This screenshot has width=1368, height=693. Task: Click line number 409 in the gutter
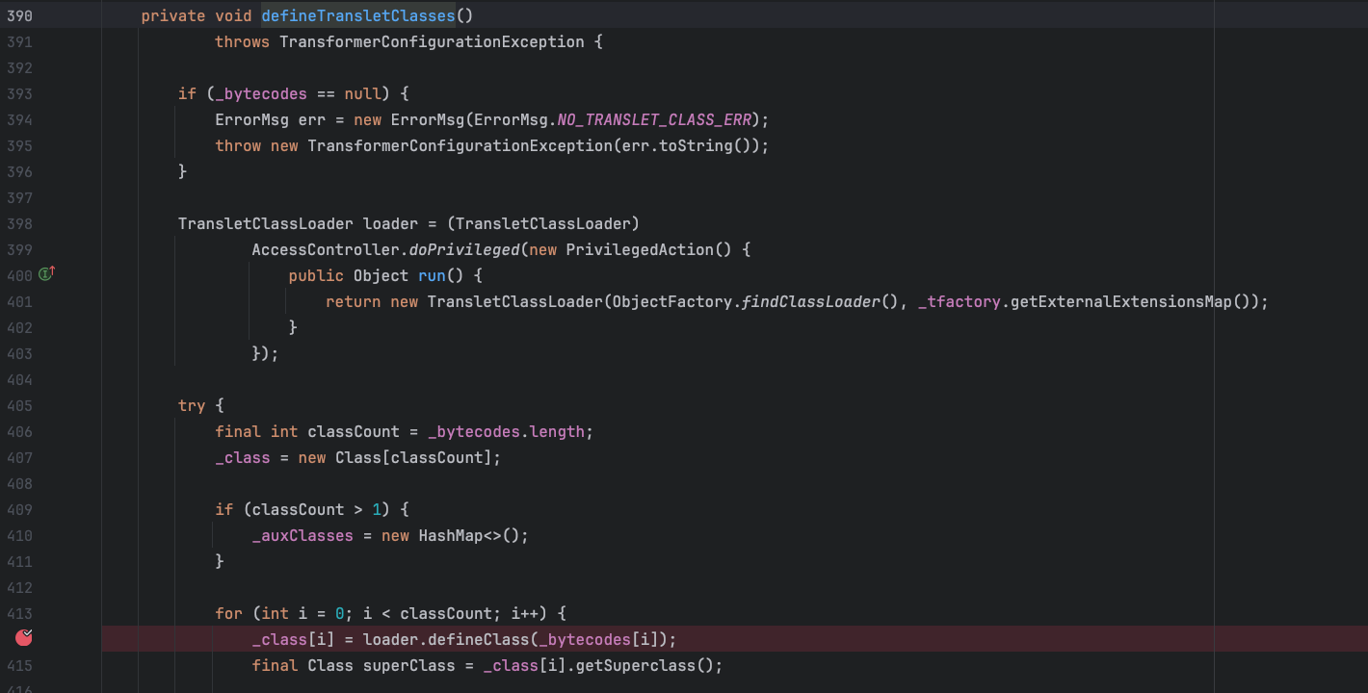tap(19, 509)
